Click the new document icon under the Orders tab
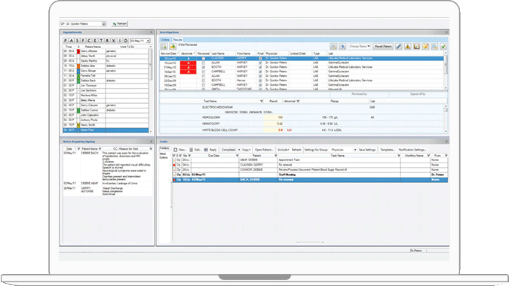The height and width of the screenshot is (286, 509). 164,47
